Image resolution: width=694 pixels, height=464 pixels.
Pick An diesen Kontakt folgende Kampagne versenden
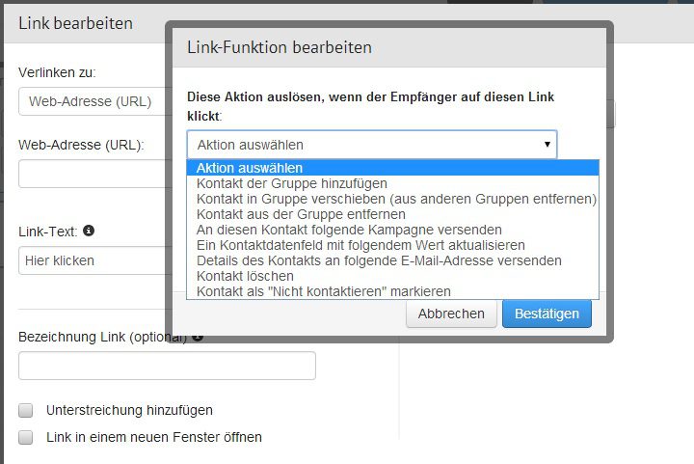(x=349, y=230)
